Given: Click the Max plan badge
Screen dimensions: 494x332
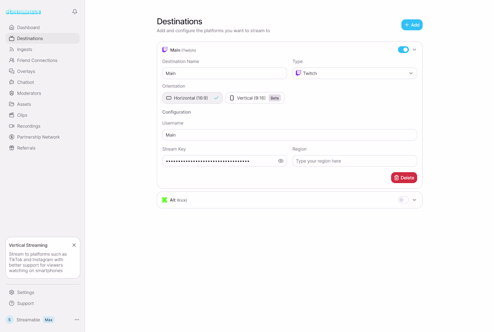Looking at the screenshot, I should [49, 320].
